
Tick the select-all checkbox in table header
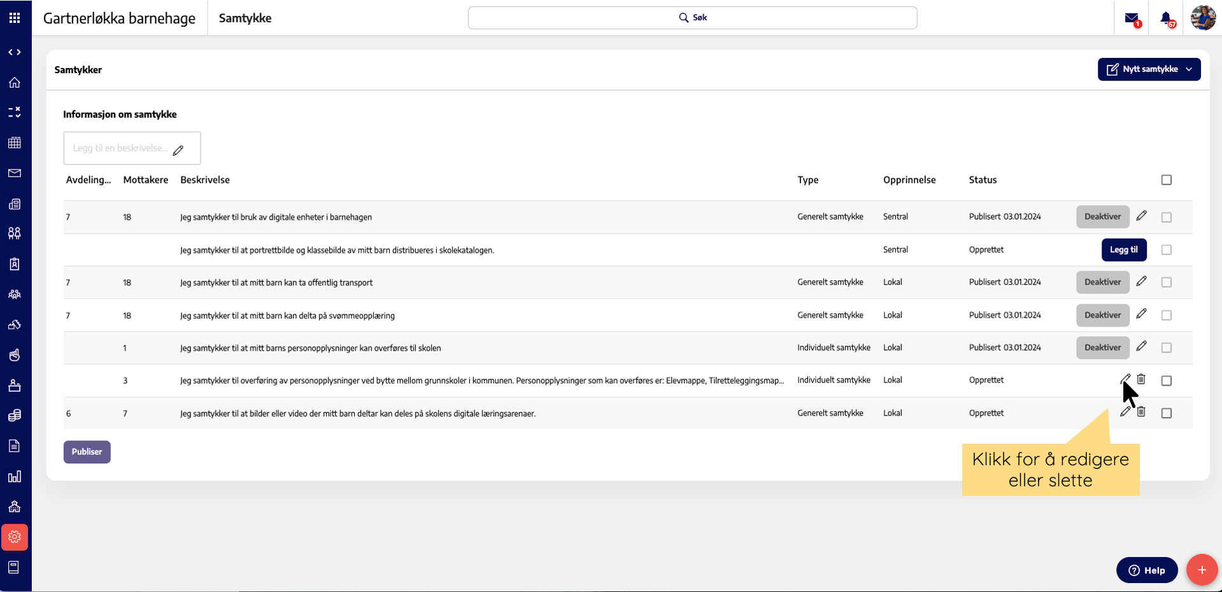coord(1166,180)
